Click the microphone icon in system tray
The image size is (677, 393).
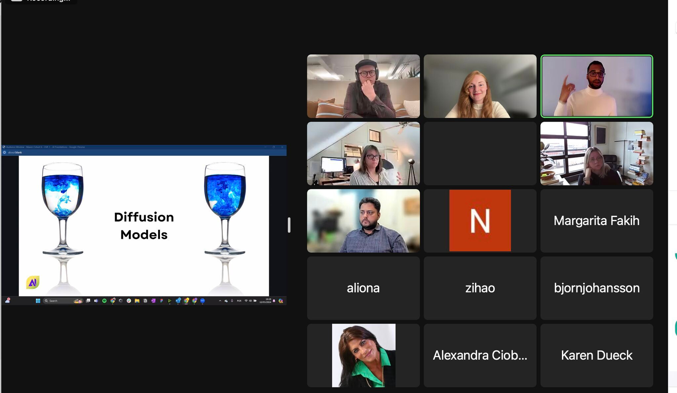pyautogui.click(x=232, y=301)
